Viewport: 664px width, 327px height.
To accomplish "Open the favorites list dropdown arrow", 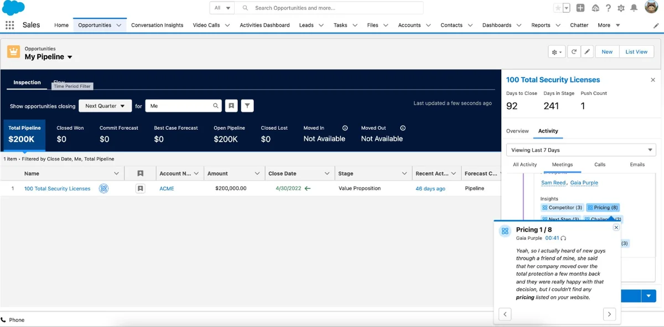I will (568, 8).
